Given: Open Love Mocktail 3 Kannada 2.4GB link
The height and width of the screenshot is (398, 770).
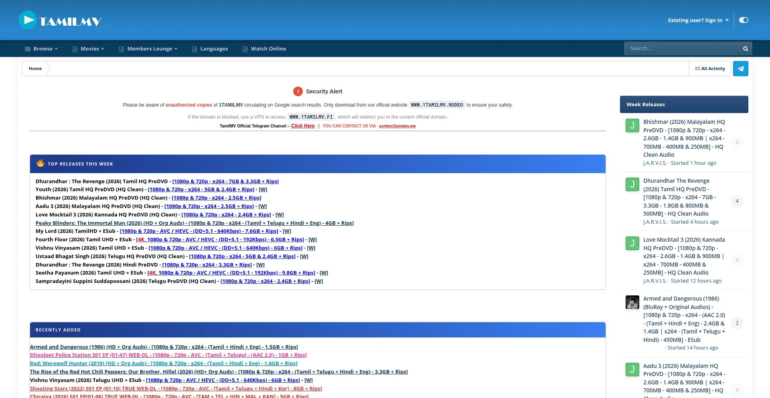Looking at the screenshot, I should pyautogui.click(x=226, y=215).
